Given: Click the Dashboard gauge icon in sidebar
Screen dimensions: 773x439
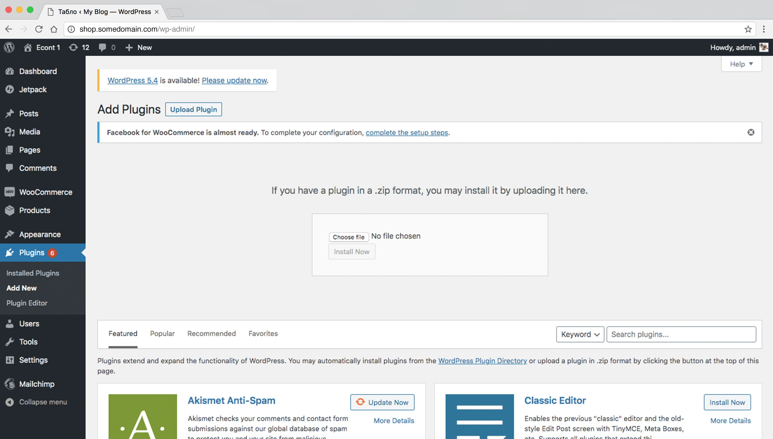Looking at the screenshot, I should (10, 71).
